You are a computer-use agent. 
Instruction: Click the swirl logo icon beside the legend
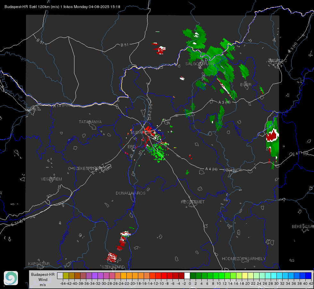pyautogui.click(x=11, y=278)
